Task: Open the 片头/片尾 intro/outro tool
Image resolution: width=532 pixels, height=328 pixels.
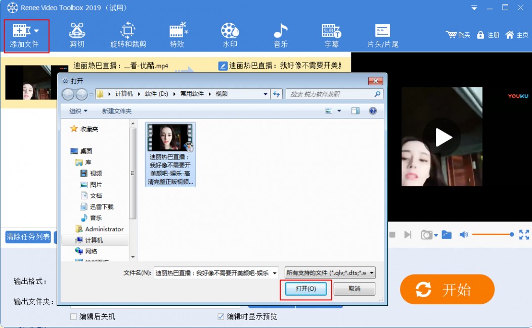Action: (x=383, y=35)
